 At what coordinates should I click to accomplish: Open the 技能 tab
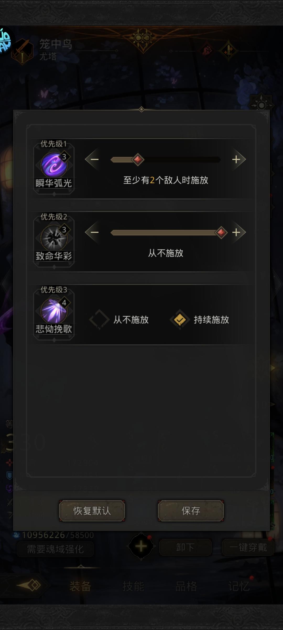tap(133, 586)
